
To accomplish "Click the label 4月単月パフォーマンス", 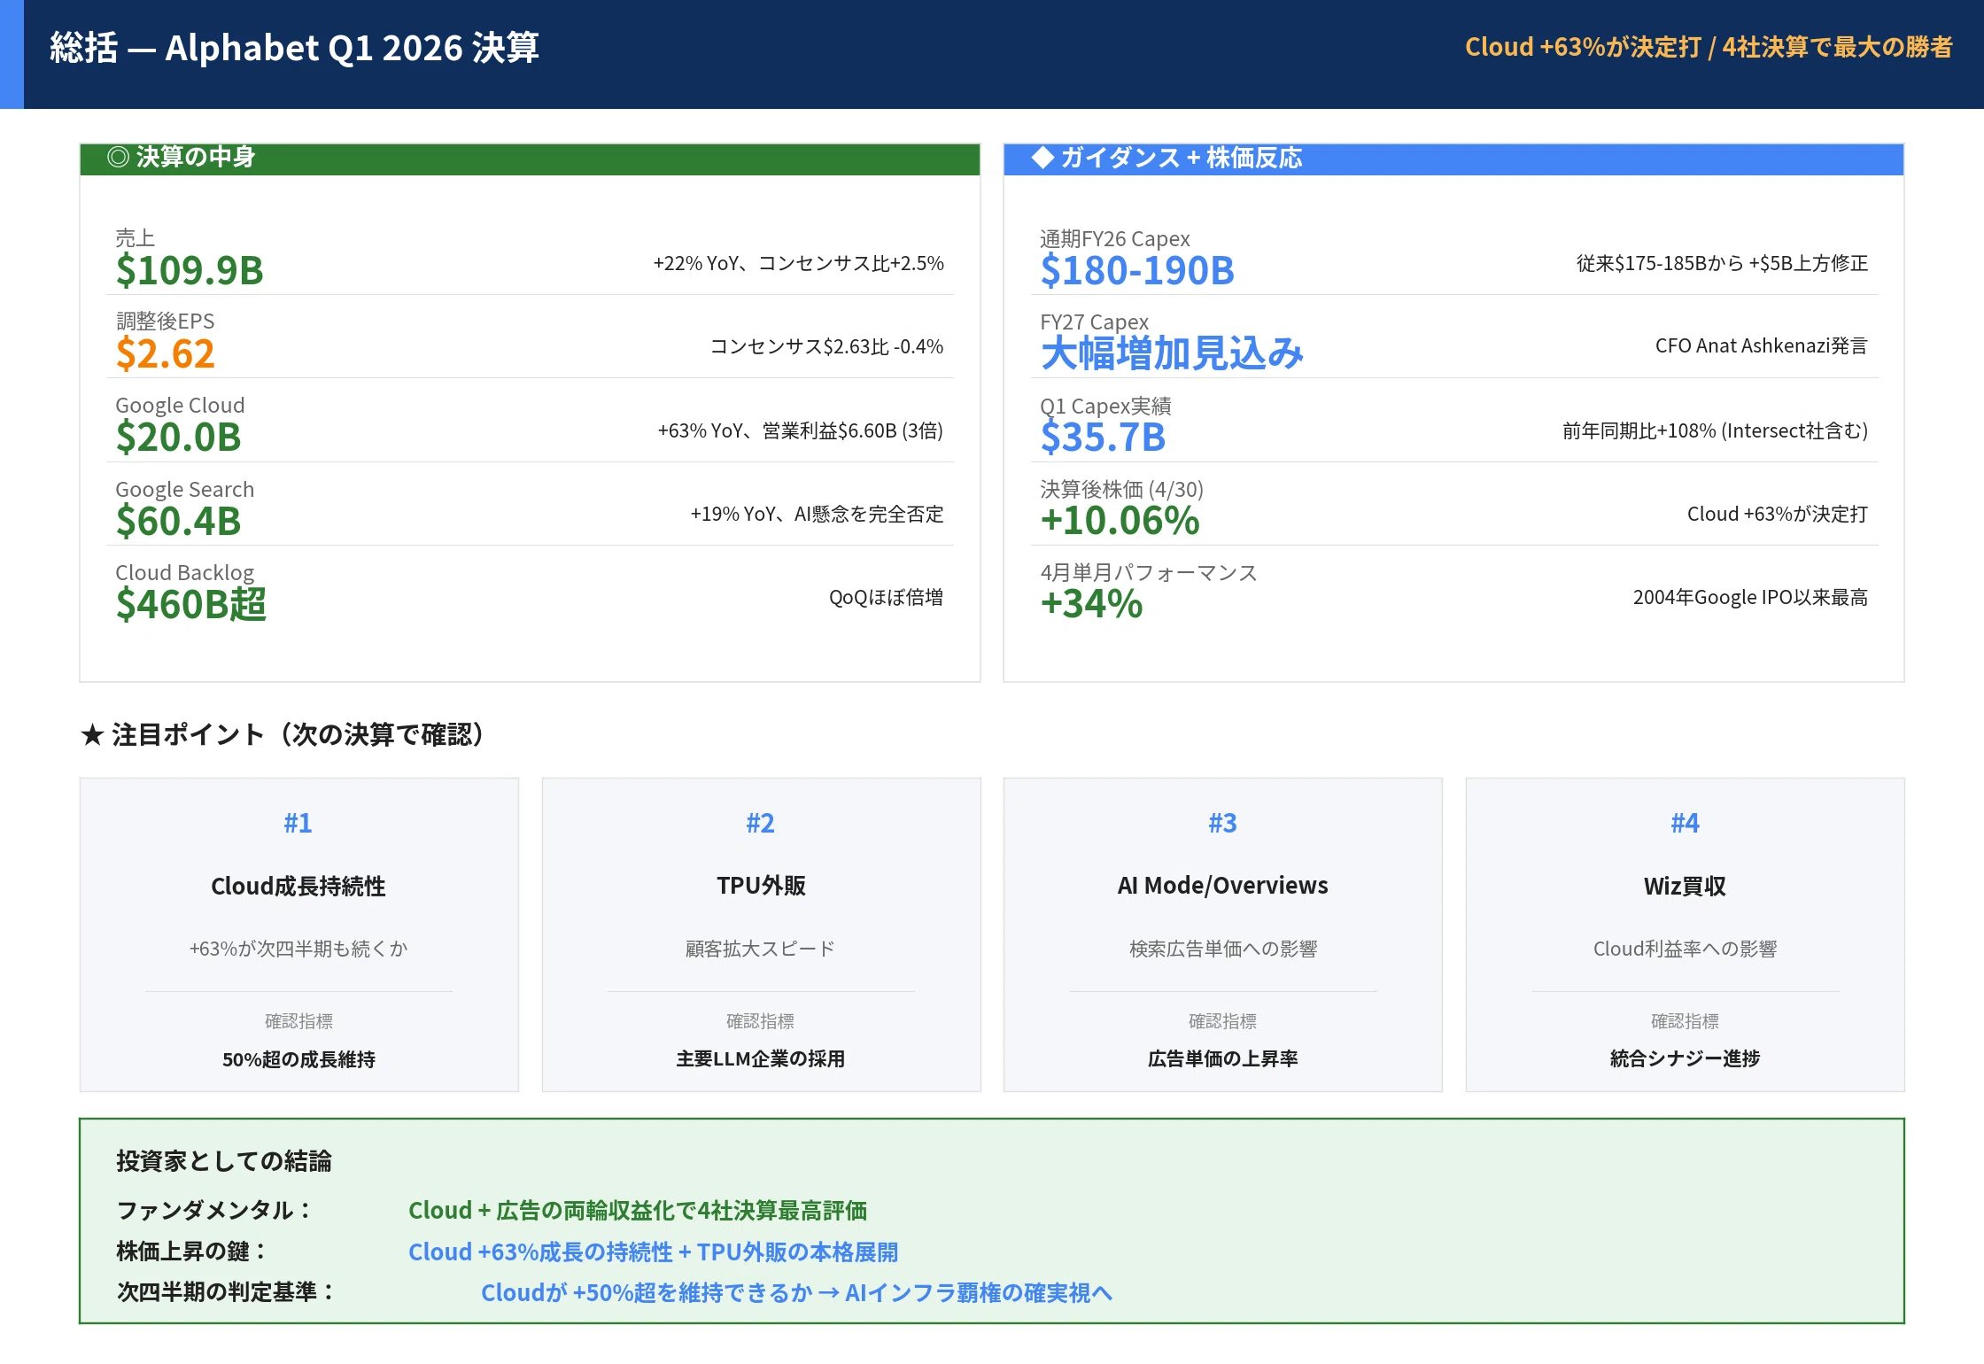I will [x=1149, y=573].
